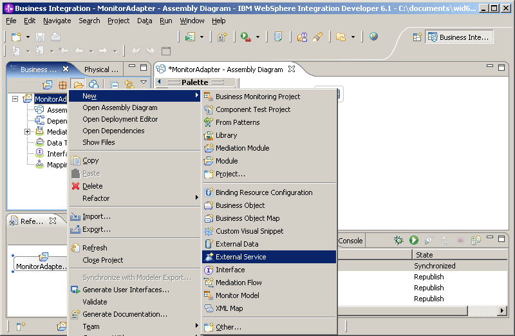Open the Project menu
Viewport: 515px width, 336px height.
pos(118,21)
